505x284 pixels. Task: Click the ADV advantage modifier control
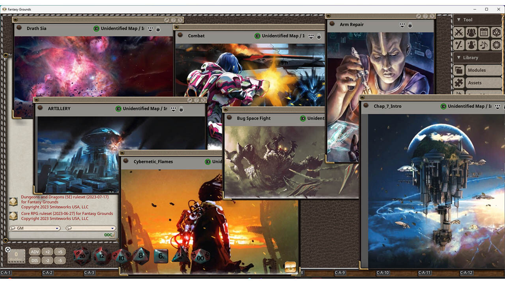[35, 251]
